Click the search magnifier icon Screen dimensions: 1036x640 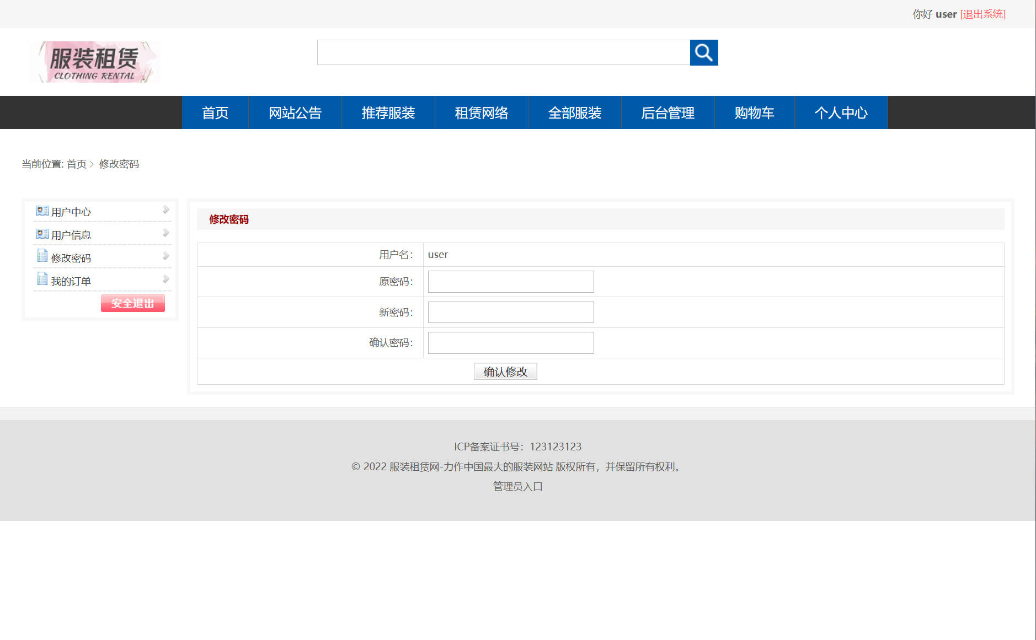704,52
